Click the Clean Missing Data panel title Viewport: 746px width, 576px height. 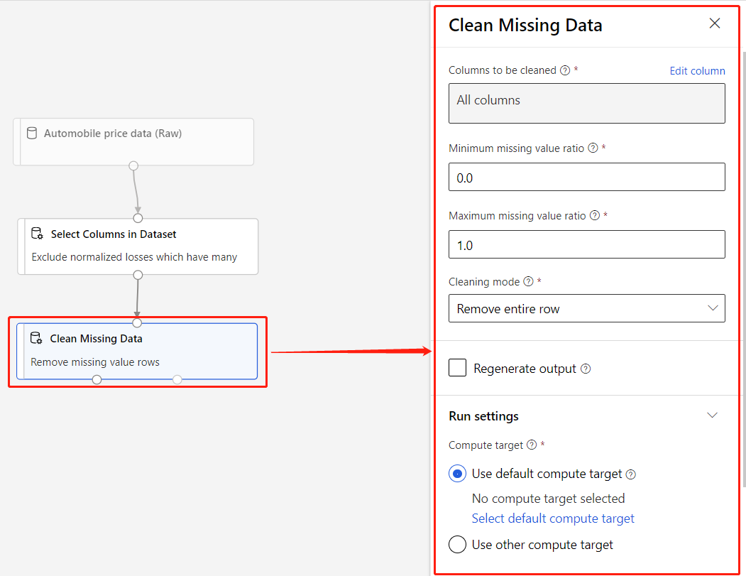(x=525, y=26)
